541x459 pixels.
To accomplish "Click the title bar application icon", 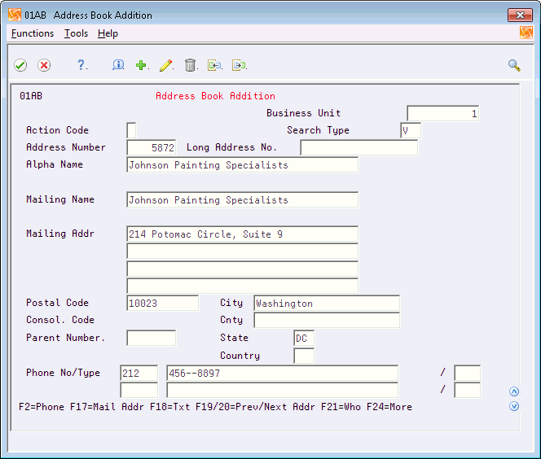I will coord(15,15).
